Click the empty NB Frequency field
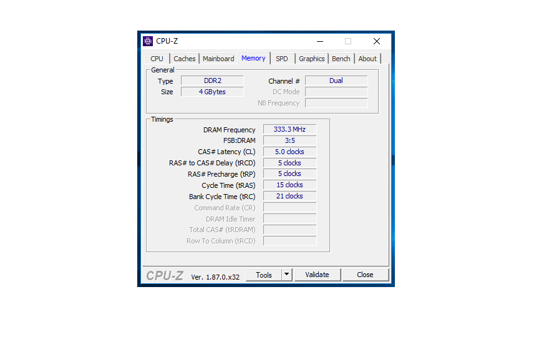The height and width of the screenshot is (337, 539). (336, 103)
